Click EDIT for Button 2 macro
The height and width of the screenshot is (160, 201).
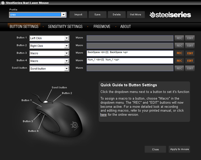(x=190, y=46)
